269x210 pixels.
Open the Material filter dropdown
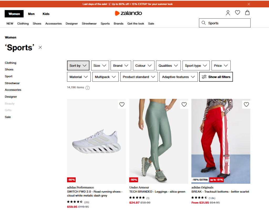(79, 77)
